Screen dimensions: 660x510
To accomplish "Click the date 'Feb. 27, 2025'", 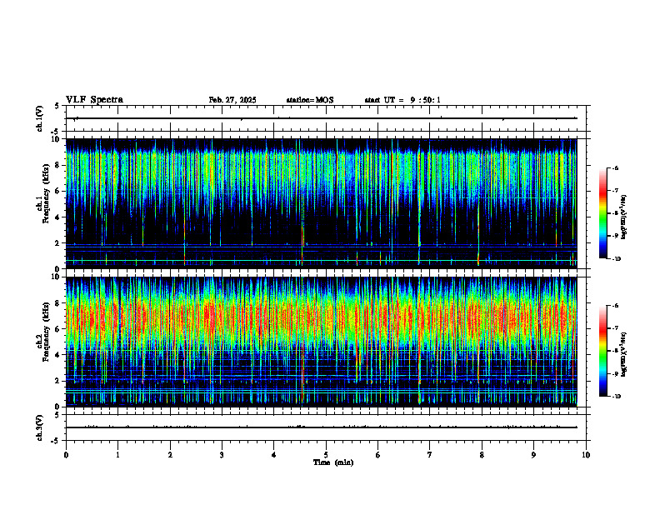I will (232, 100).
